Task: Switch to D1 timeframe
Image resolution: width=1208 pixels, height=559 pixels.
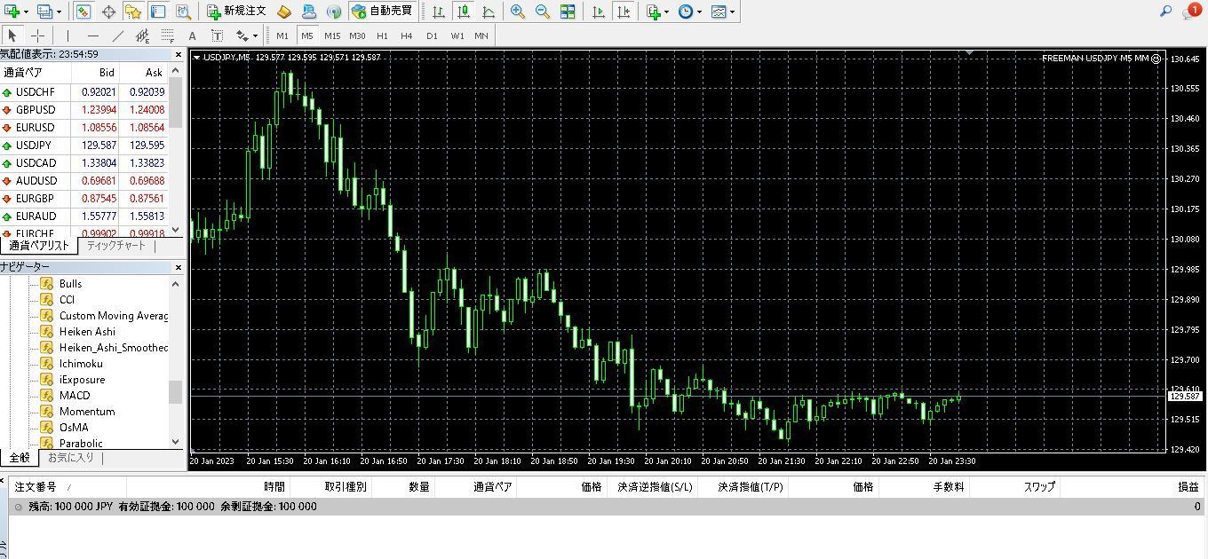Action: (432, 35)
